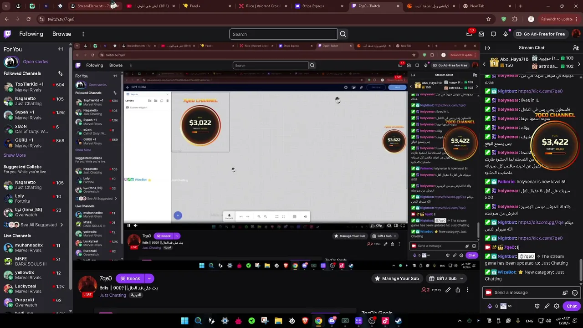Click the Twitch Search input field
Image resolution: width=583 pixels, height=328 pixels.
tap(283, 34)
